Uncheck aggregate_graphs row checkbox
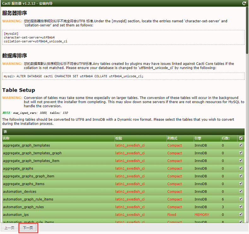Viewport: 249px width, 234px height. click(x=241, y=168)
